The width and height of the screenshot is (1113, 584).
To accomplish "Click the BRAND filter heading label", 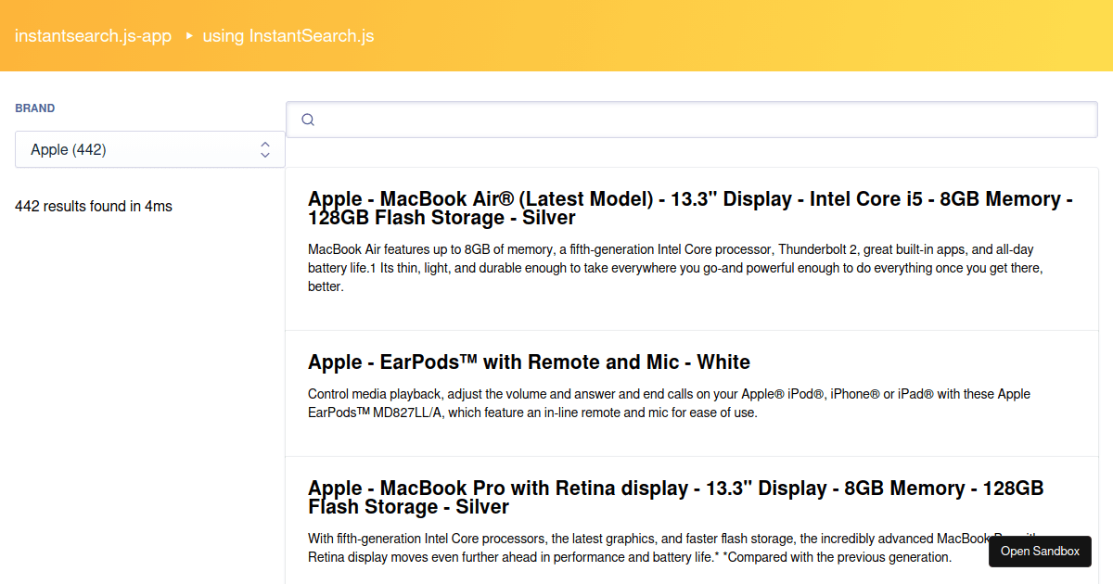I will (x=35, y=108).
